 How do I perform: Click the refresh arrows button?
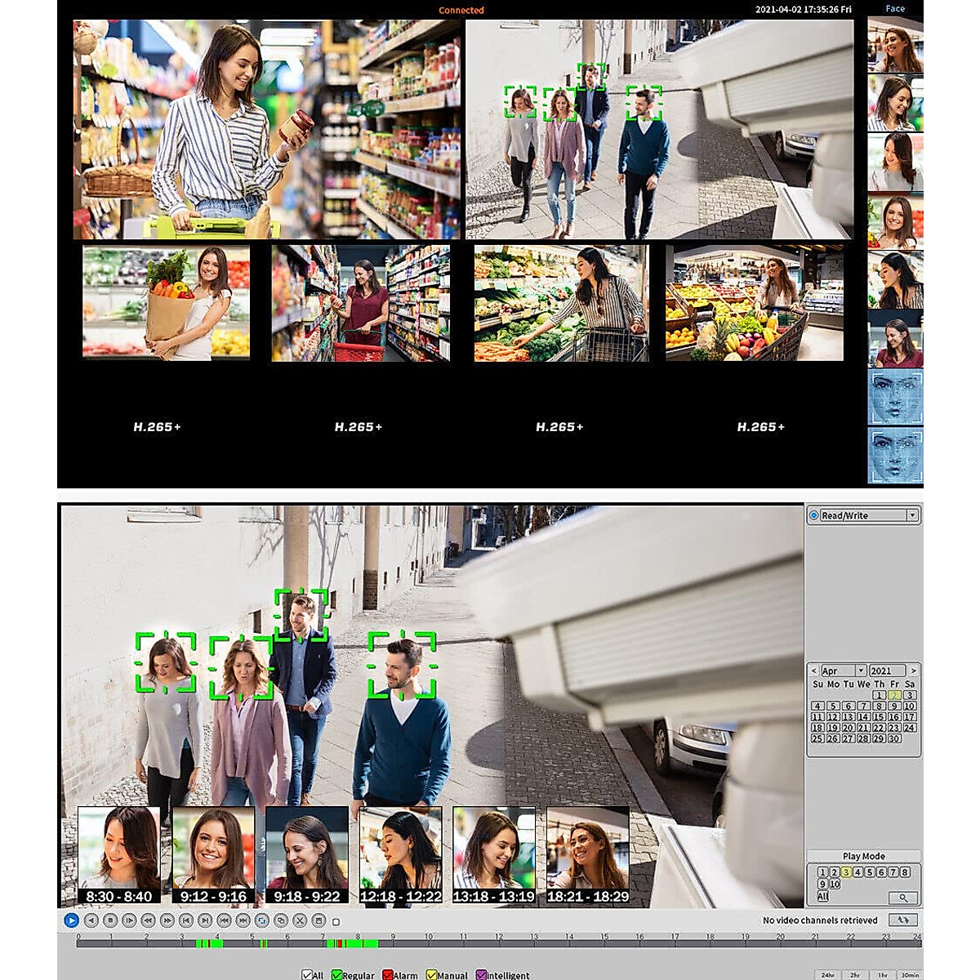point(902,920)
